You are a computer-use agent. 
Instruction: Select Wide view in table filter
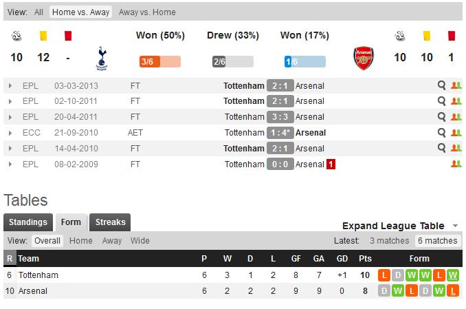click(x=140, y=241)
